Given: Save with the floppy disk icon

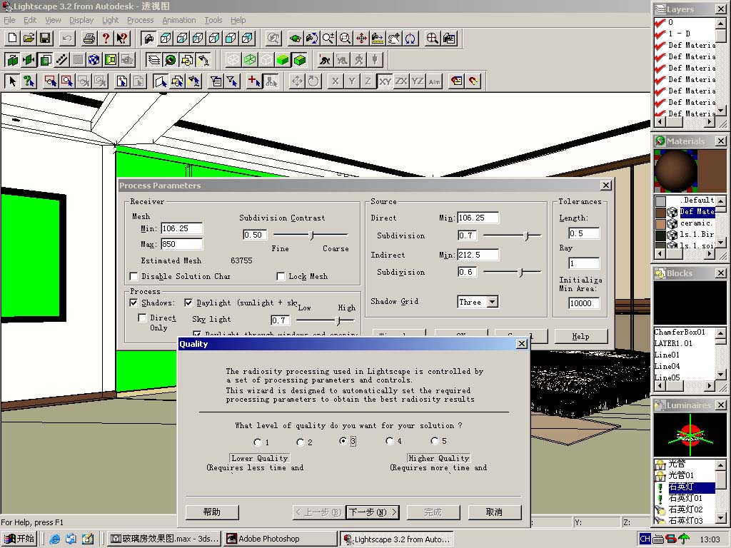Looking at the screenshot, I should pyautogui.click(x=45, y=39).
